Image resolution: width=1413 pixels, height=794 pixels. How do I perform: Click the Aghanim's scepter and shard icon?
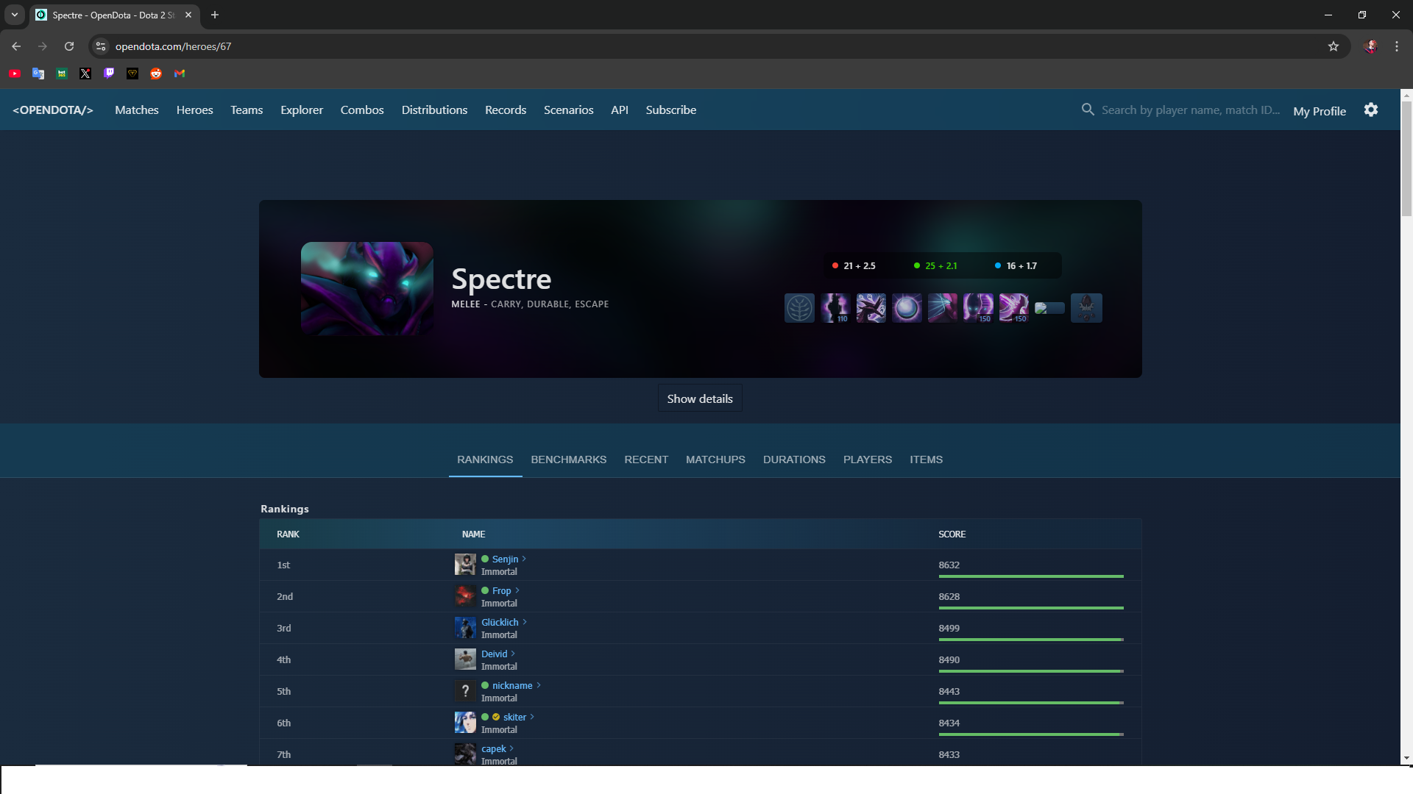[1086, 308]
